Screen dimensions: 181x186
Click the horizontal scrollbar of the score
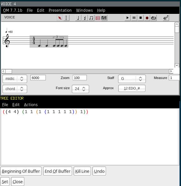tap(87, 71)
